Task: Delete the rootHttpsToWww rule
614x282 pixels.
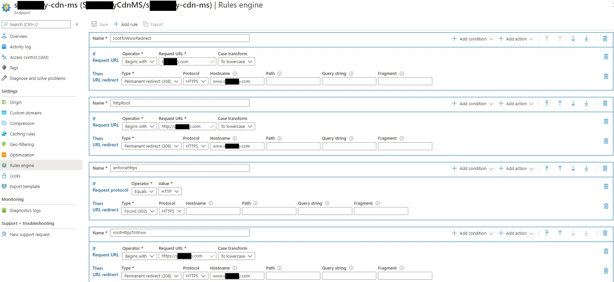Action: point(605,233)
